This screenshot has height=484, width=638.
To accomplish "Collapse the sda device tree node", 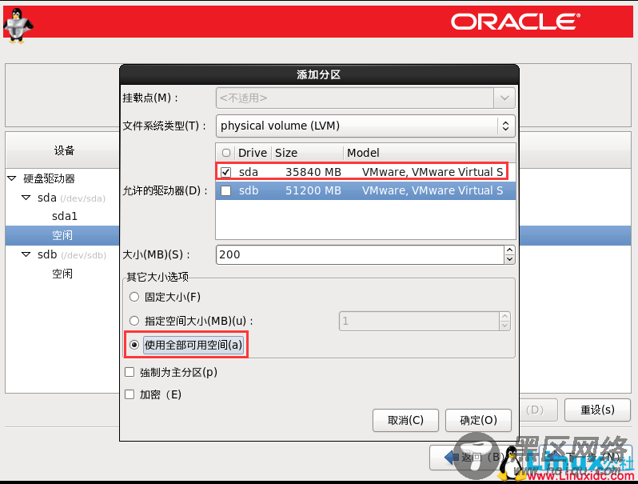I will click(26, 198).
